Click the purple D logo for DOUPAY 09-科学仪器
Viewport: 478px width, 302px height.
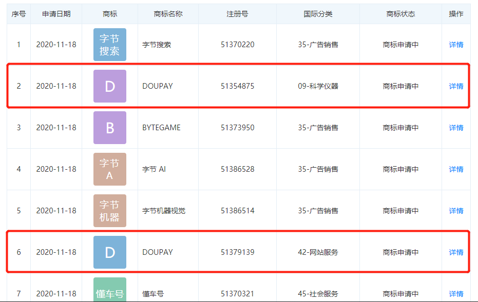(x=109, y=86)
